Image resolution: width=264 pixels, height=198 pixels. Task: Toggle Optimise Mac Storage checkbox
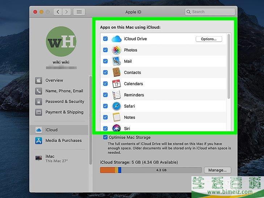coord(106,137)
